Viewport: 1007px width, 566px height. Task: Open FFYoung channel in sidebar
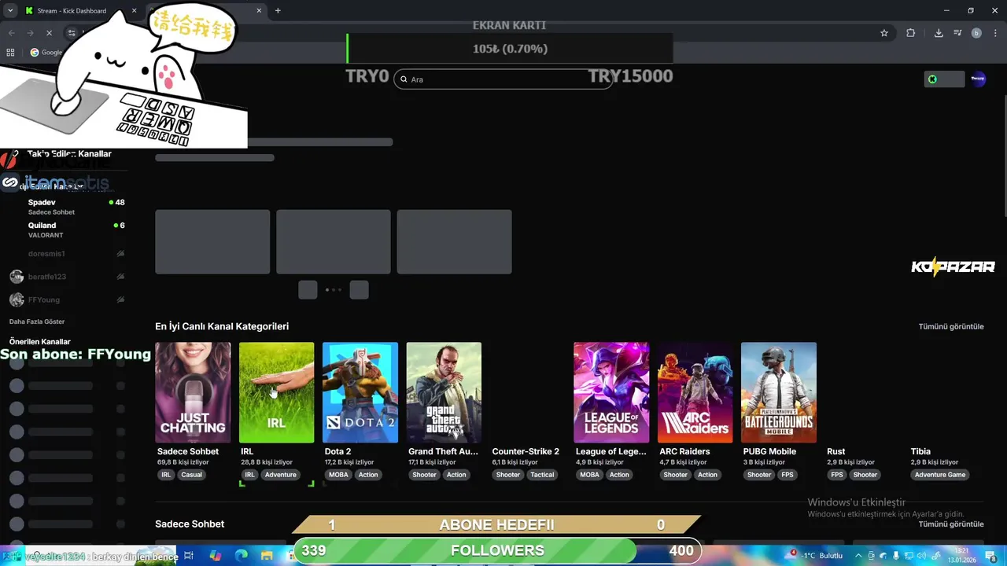67,300
